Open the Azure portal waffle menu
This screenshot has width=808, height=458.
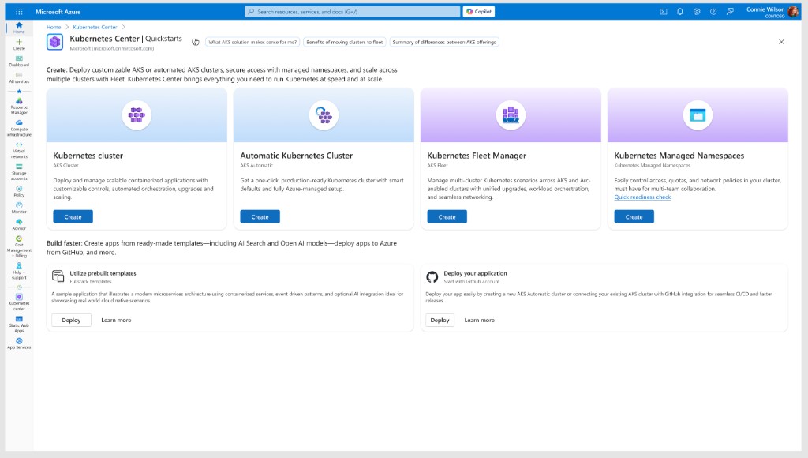click(19, 11)
